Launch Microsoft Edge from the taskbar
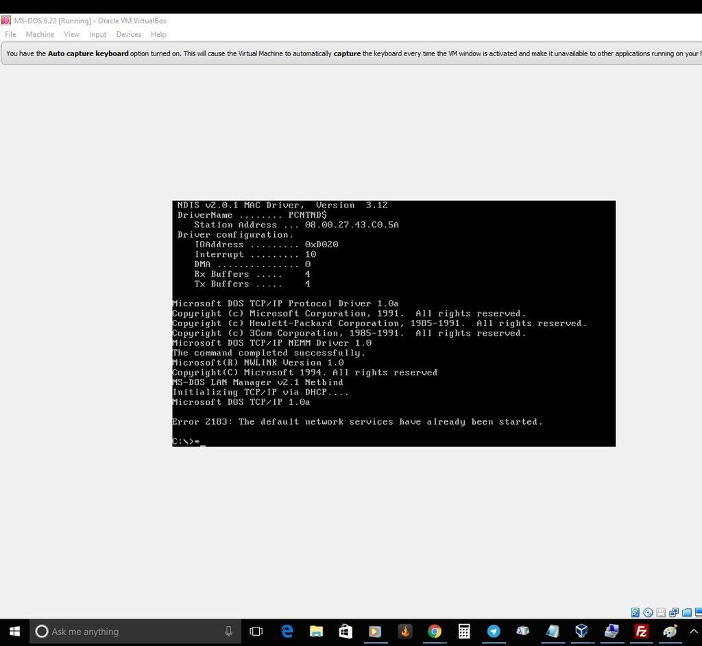The height and width of the screenshot is (646, 702). [x=287, y=632]
